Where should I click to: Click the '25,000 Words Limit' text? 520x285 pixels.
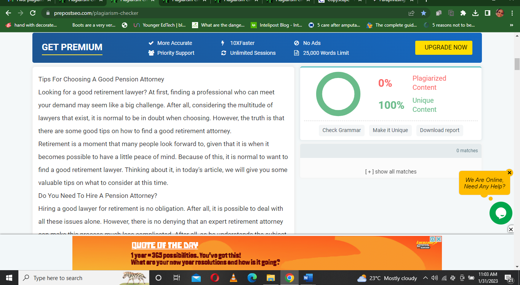pyautogui.click(x=326, y=53)
